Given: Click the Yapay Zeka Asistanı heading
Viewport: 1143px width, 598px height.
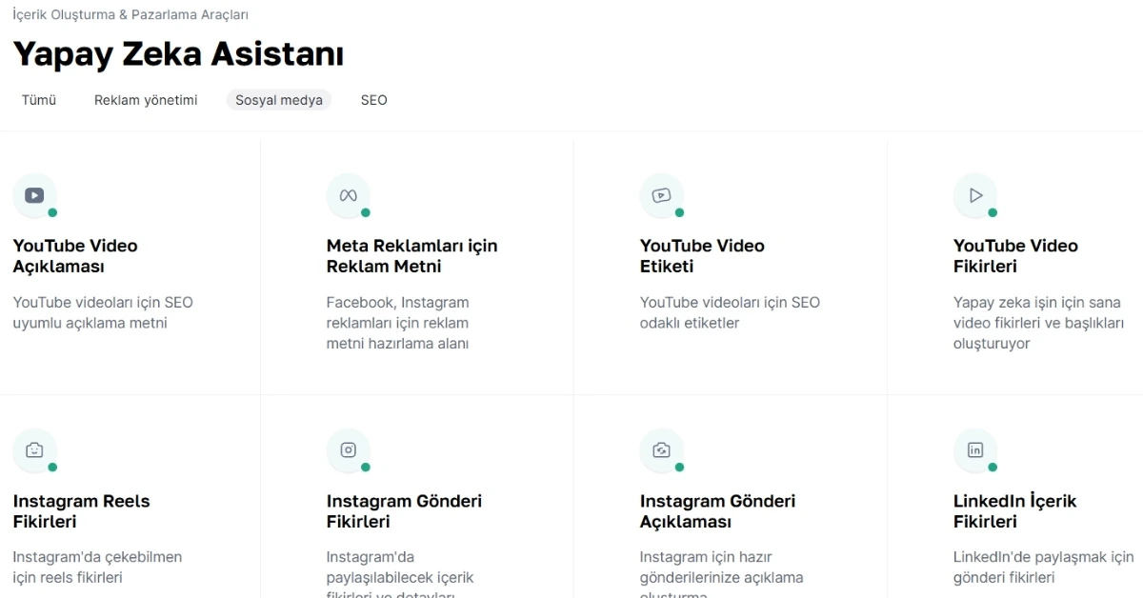Looking at the screenshot, I should 178,54.
